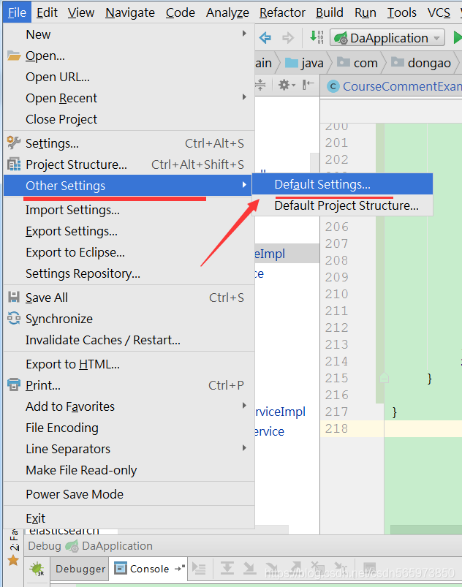Image resolution: width=462 pixels, height=587 pixels.
Task: Expand Line Separators submenu
Action: [129, 449]
